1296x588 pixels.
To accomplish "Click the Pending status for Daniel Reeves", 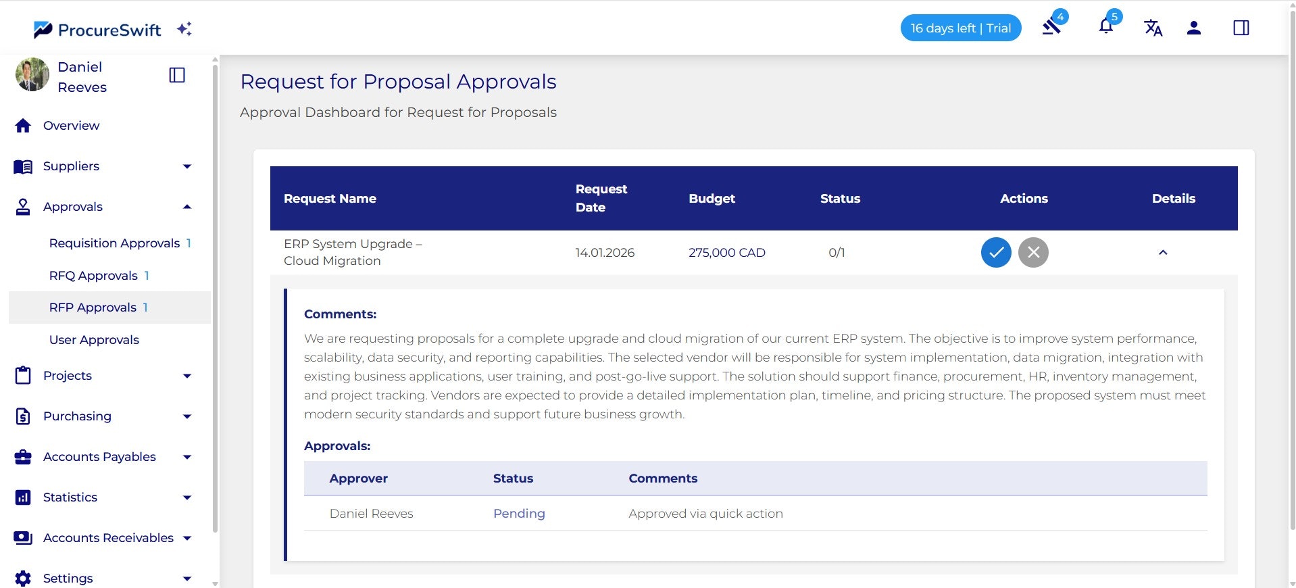I will (x=519, y=514).
